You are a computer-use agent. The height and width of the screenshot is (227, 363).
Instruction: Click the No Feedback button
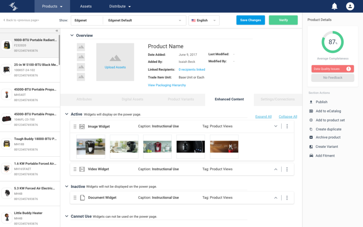click(x=333, y=78)
